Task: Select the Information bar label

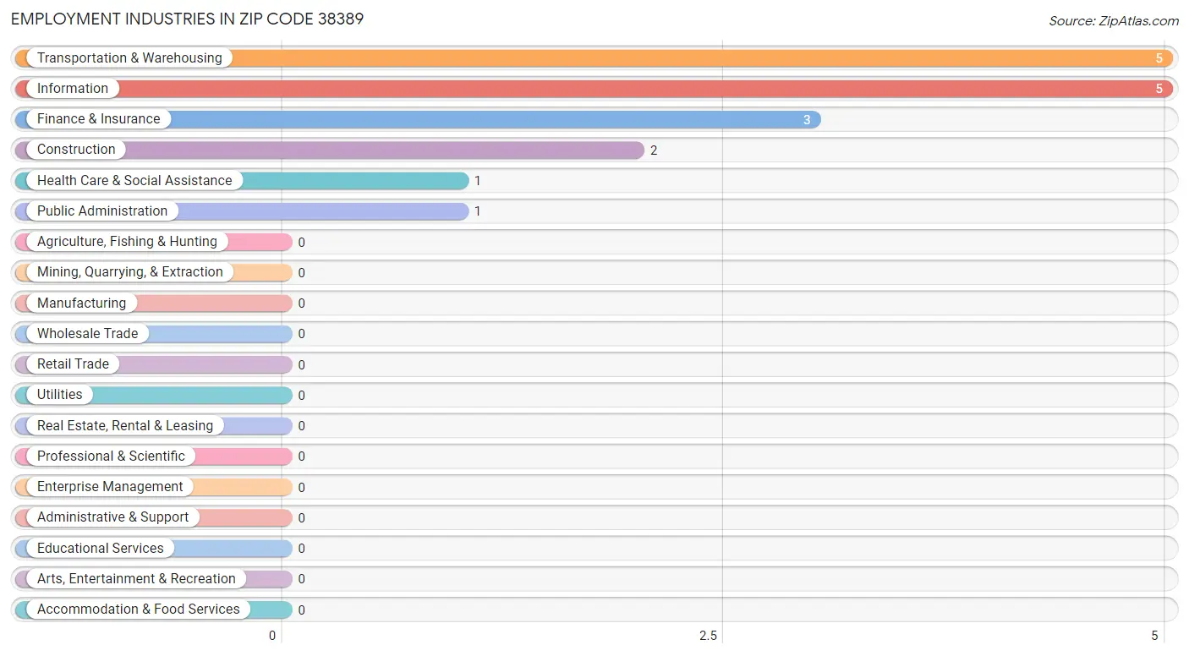Action: [73, 88]
